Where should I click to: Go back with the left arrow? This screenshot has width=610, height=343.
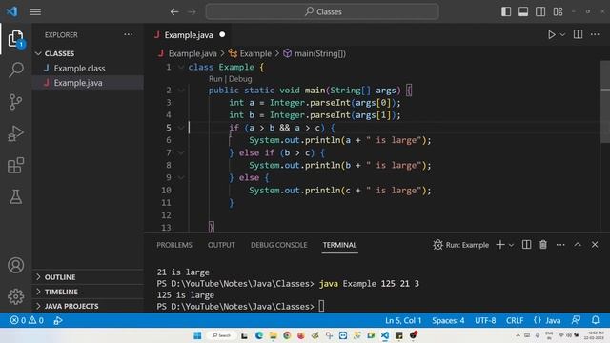tap(174, 11)
